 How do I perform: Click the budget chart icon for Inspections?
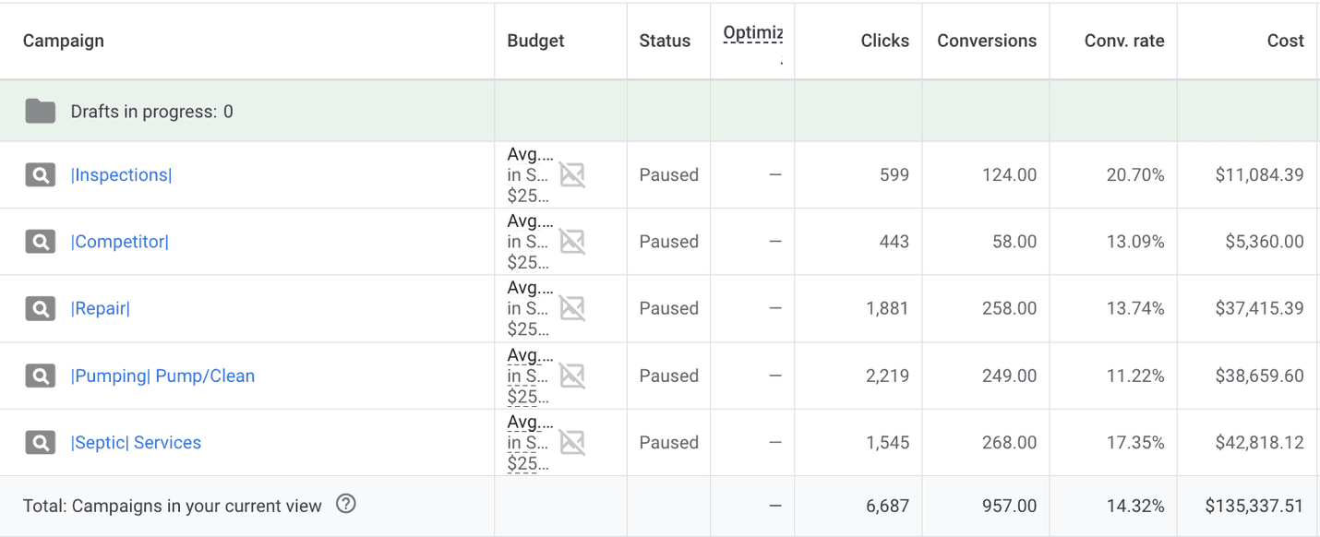coord(572,175)
